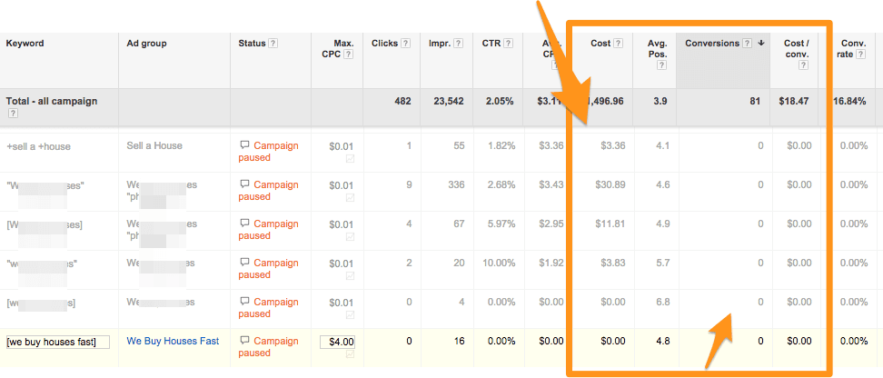Click status speech bubble in the 336 impressions row

click(x=244, y=184)
